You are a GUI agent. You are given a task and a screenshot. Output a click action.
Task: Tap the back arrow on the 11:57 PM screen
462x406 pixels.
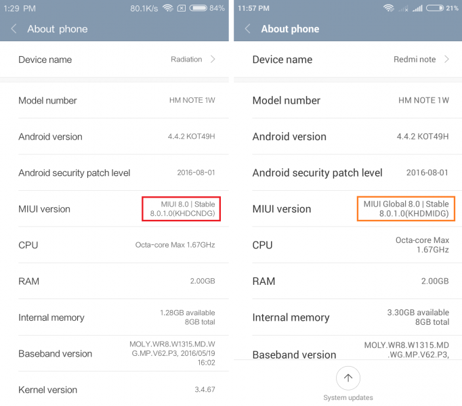click(x=247, y=29)
